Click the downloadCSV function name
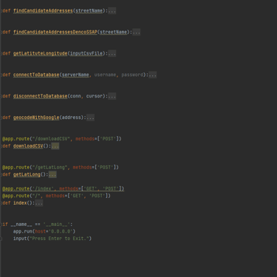This screenshot has width=277, height=277. 28,146
